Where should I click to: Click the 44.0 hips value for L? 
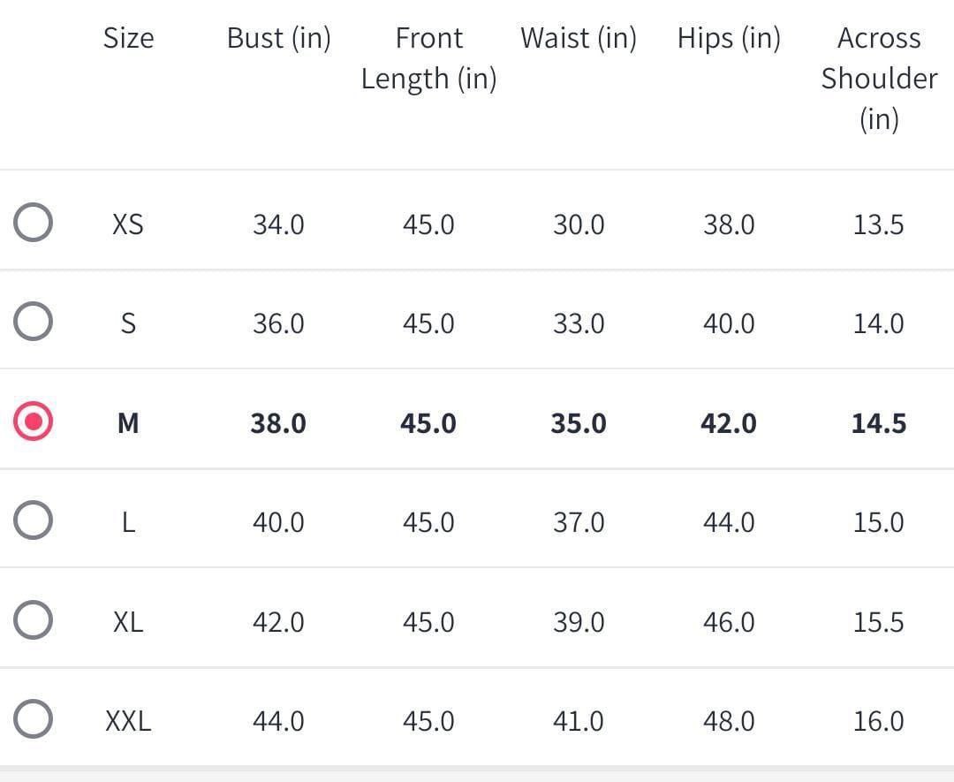(x=729, y=522)
